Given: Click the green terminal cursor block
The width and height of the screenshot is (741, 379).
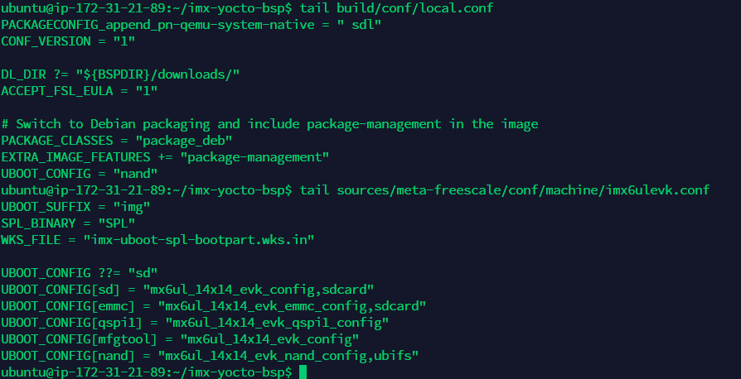Looking at the screenshot, I should tap(303, 372).
